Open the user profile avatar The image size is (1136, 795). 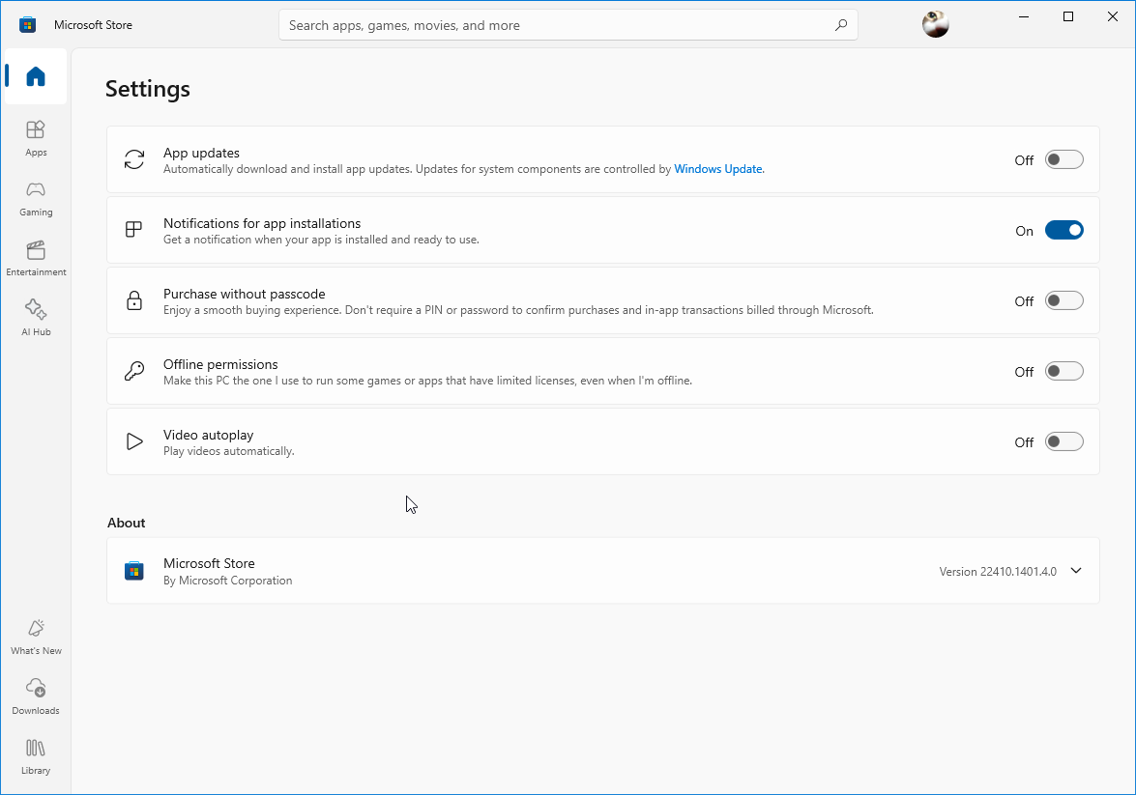pos(935,24)
